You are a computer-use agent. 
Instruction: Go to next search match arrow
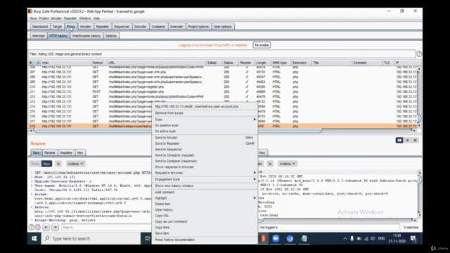pyautogui.click(x=55, y=227)
